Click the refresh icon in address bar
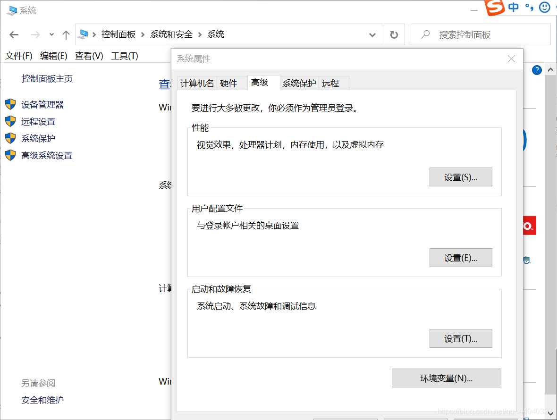Image resolution: width=557 pixels, height=420 pixels. pyautogui.click(x=394, y=34)
